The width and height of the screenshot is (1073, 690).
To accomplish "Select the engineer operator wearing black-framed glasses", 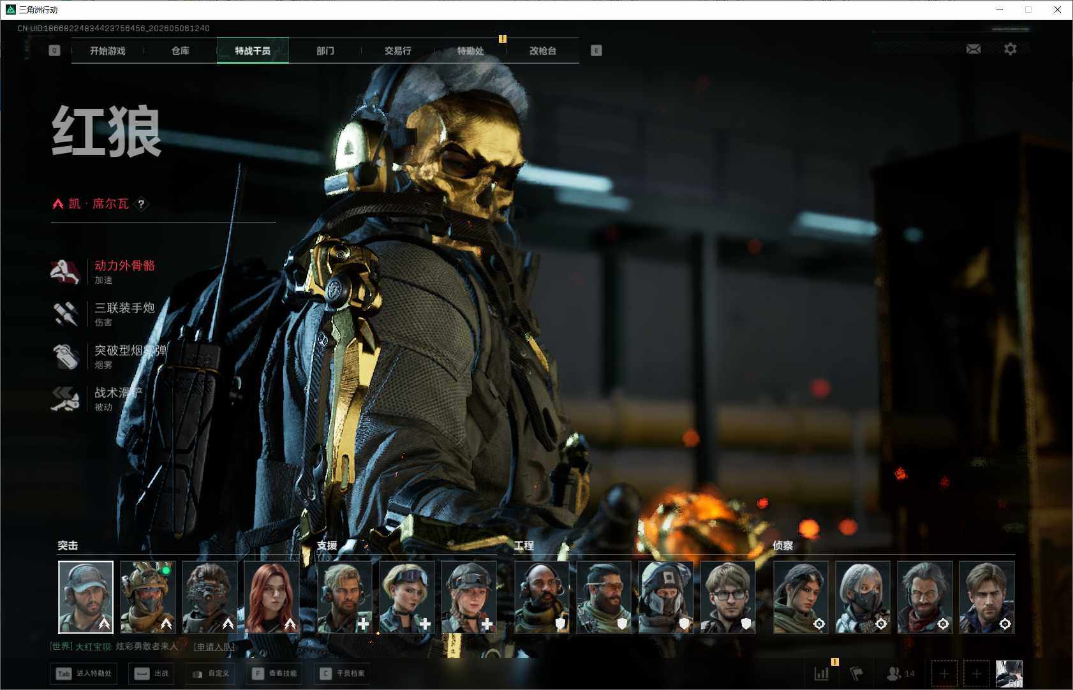I will tap(727, 597).
